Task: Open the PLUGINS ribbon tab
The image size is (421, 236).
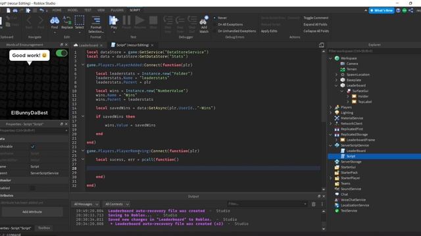Action: 117,10
